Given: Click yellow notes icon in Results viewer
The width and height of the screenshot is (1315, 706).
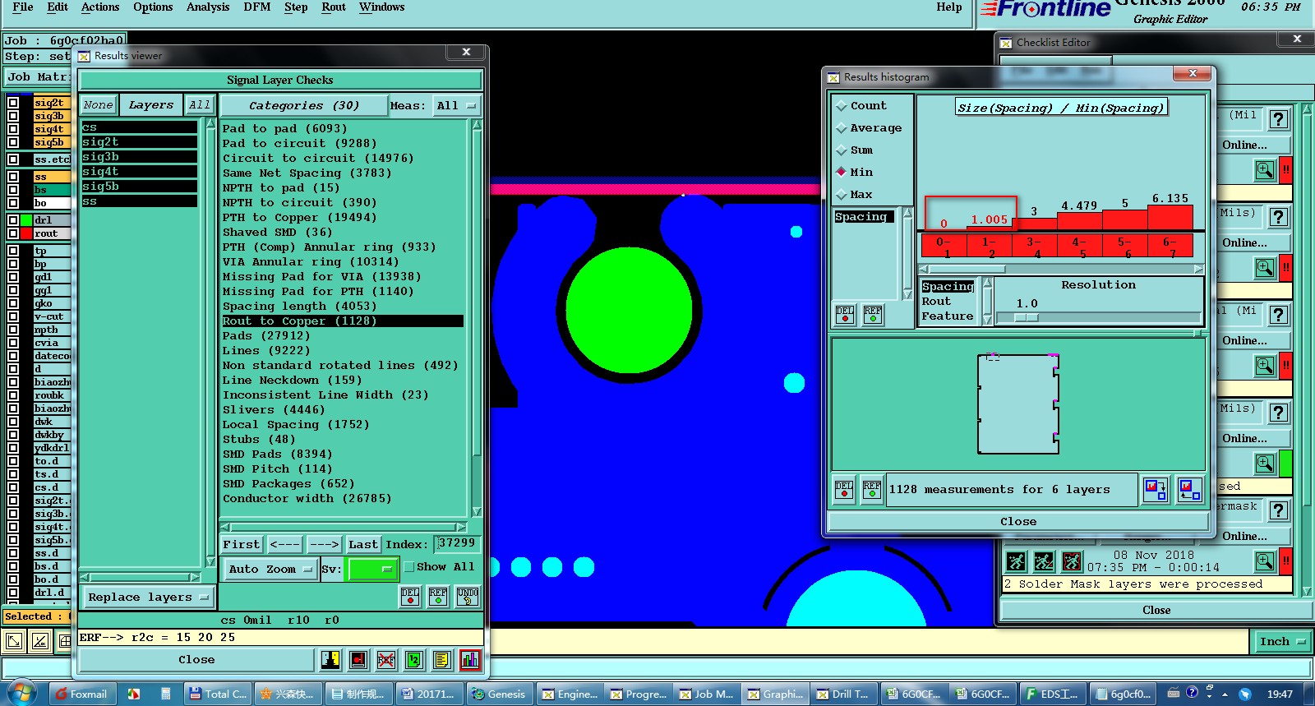Looking at the screenshot, I should (442, 659).
